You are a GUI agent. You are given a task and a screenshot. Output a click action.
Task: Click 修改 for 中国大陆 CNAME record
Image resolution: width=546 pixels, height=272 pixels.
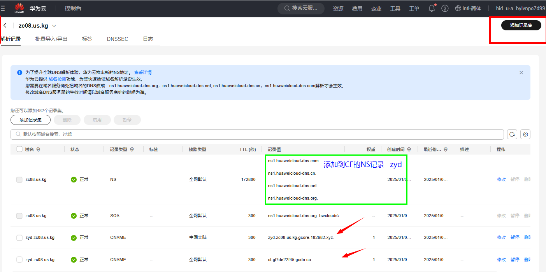(501, 237)
